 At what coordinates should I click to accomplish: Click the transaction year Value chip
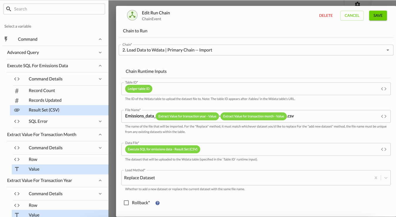[187, 116]
